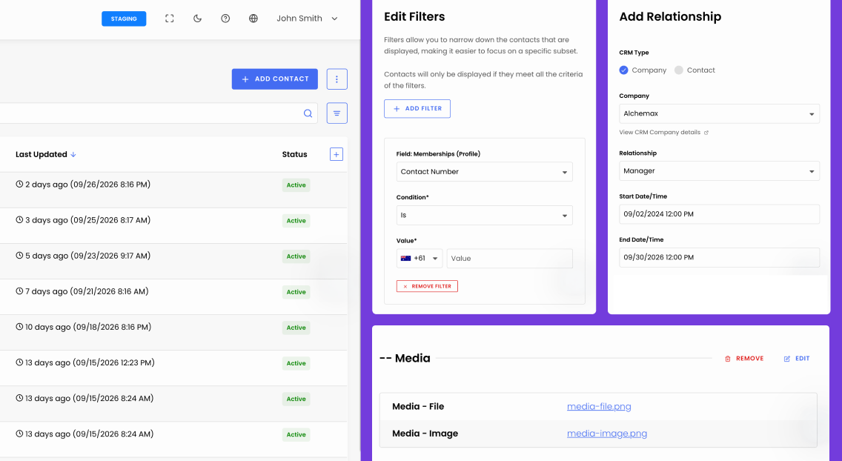Expand the Alchemax company dropdown
This screenshot has width=842, height=461.
coord(719,114)
